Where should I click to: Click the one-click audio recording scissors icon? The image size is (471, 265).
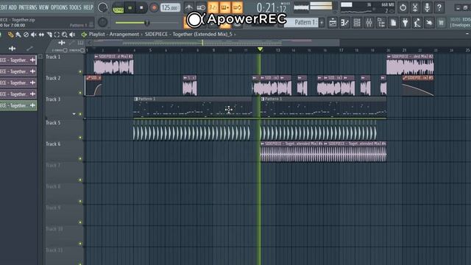pyautogui.click(x=415, y=7)
